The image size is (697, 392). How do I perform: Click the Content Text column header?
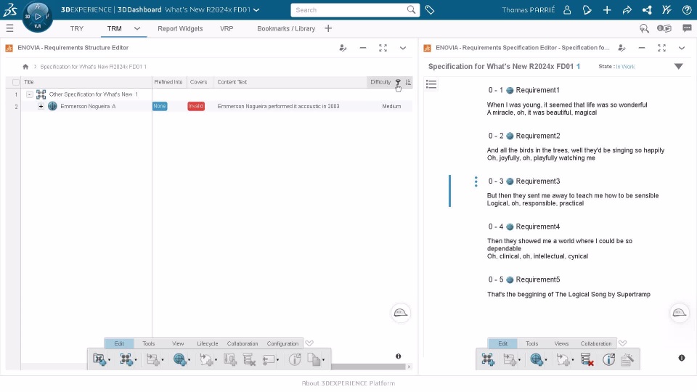[x=232, y=82]
